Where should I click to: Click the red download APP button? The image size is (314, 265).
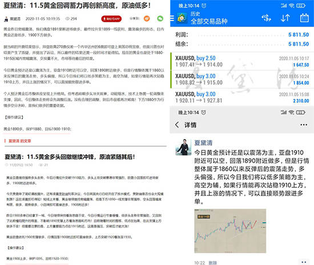(x=111, y=19)
